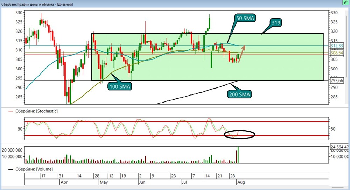This screenshot has width=350, height=190.
Task: Click the 330 tick on left price axis
Action: coord(19,13)
